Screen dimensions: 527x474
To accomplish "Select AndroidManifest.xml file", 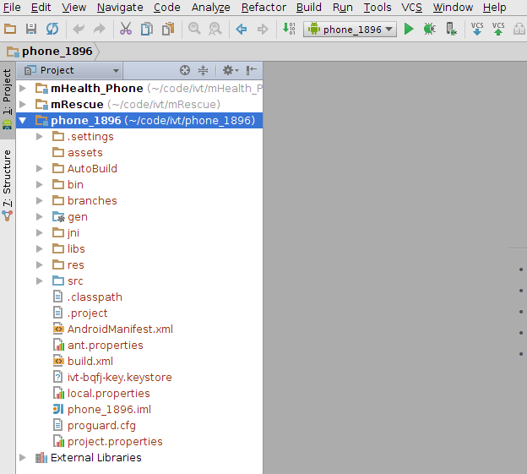I will click(120, 330).
